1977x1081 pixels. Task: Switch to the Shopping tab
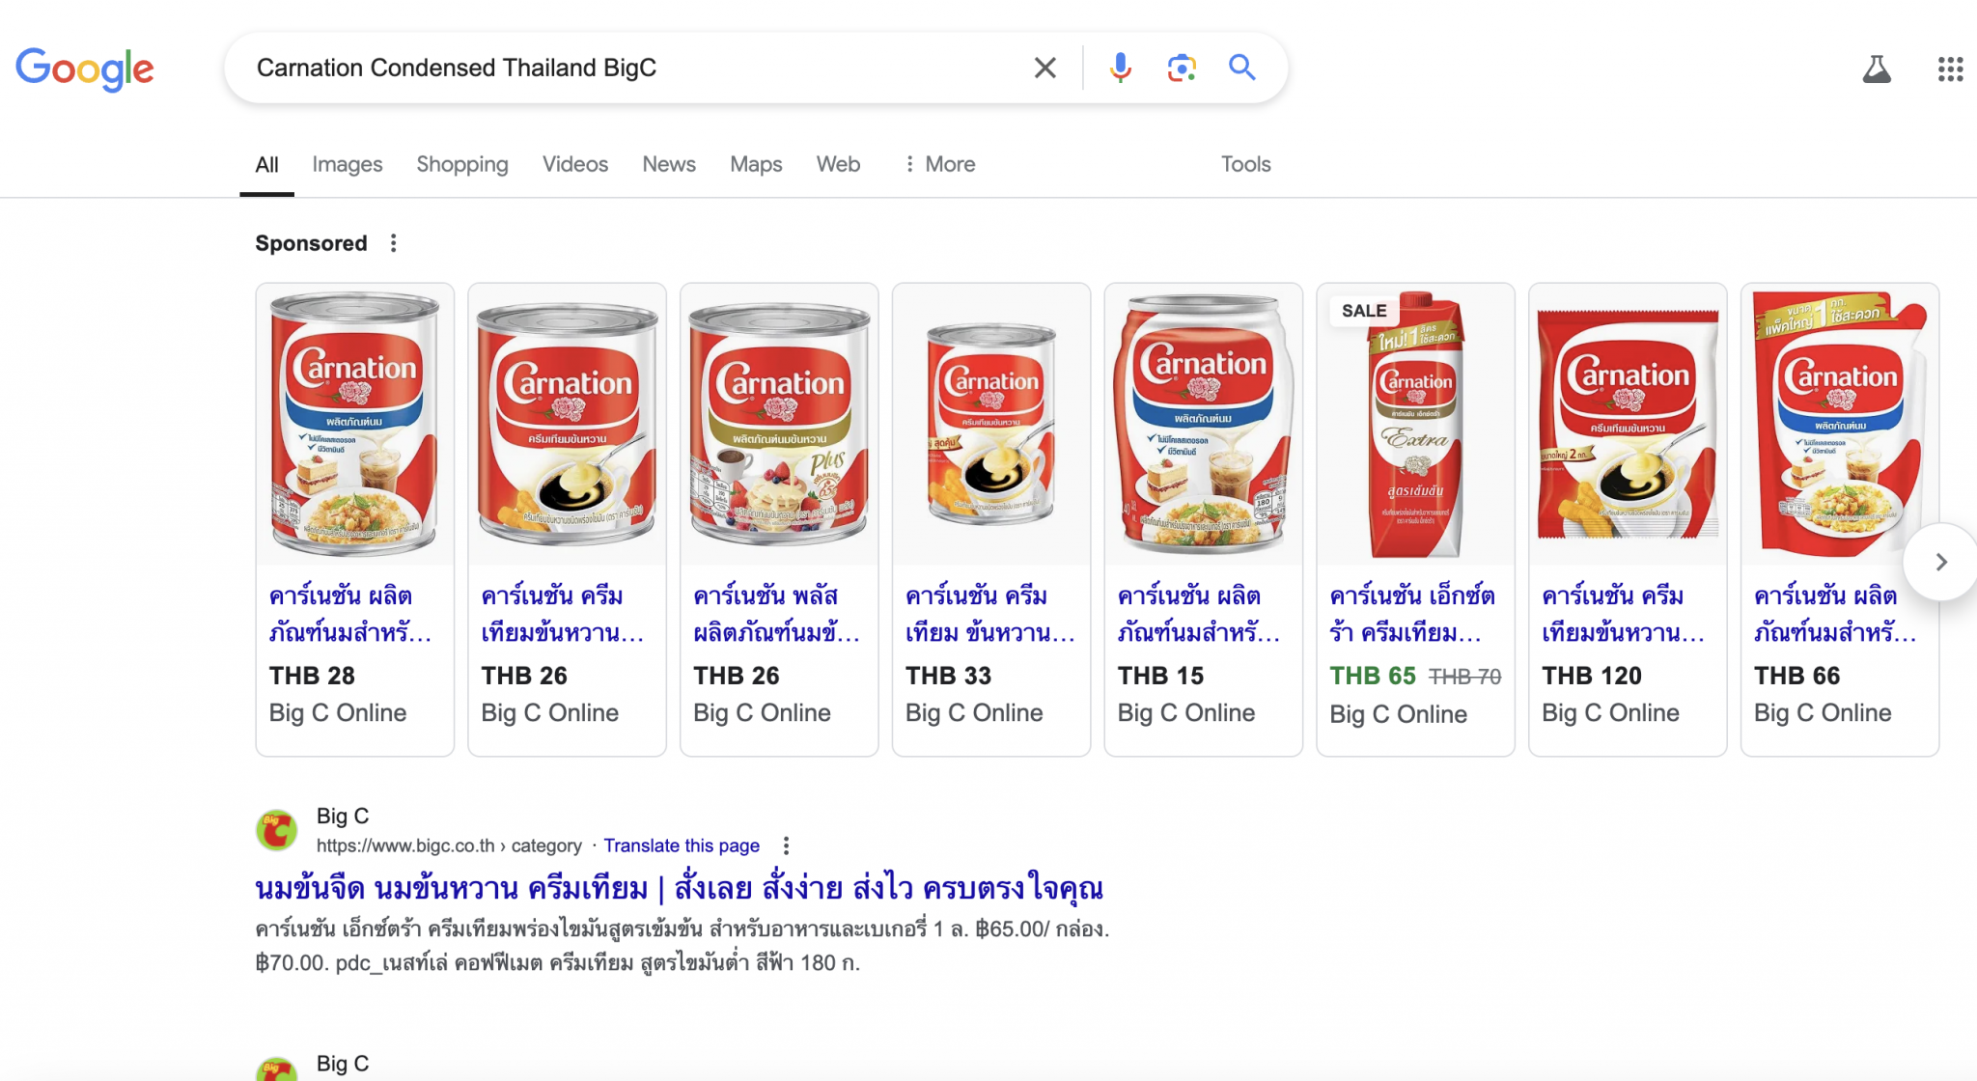tap(461, 164)
